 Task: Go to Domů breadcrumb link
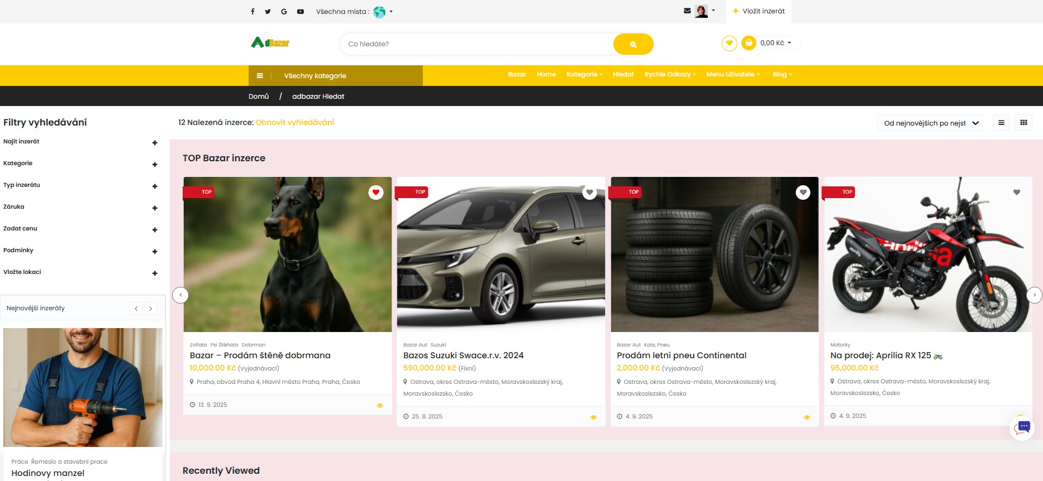[259, 97]
